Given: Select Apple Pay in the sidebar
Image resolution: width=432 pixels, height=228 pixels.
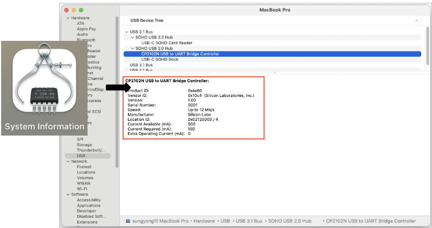Looking at the screenshot, I should tap(86, 29).
